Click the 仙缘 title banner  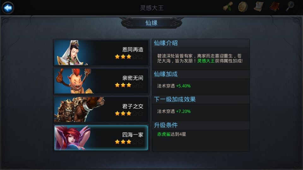pyautogui.click(x=151, y=23)
